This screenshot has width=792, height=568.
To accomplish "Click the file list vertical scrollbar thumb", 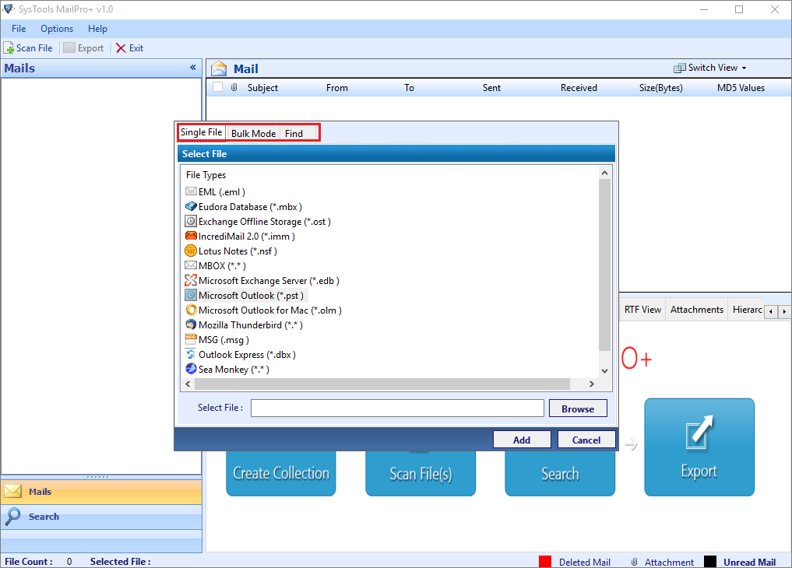I will click(604, 265).
